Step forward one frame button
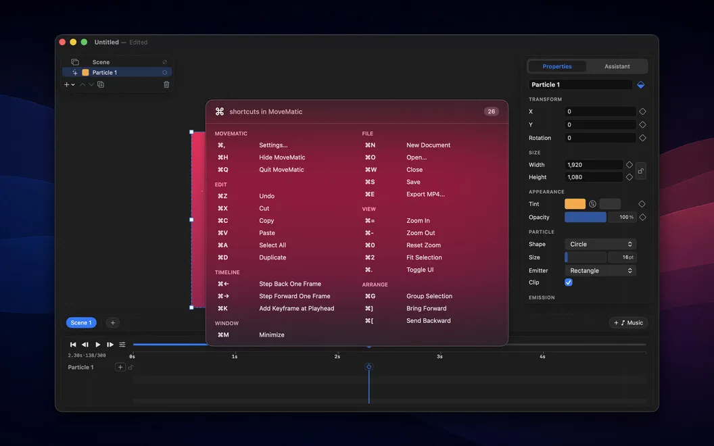The width and height of the screenshot is (714, 446). click(x=110, y=345)
